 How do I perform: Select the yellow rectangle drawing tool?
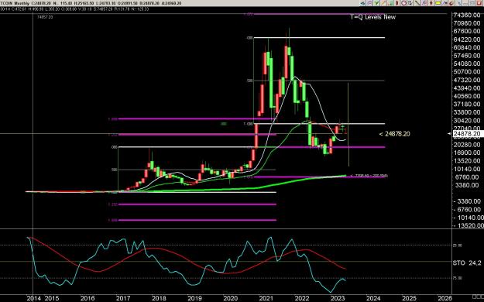438,3
